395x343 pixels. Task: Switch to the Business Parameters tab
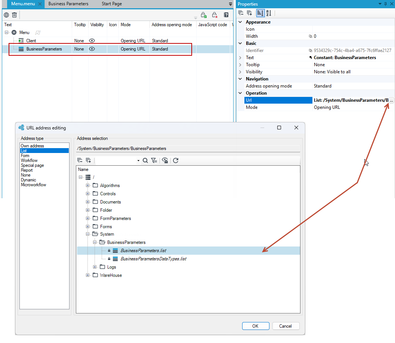[68, 4]
